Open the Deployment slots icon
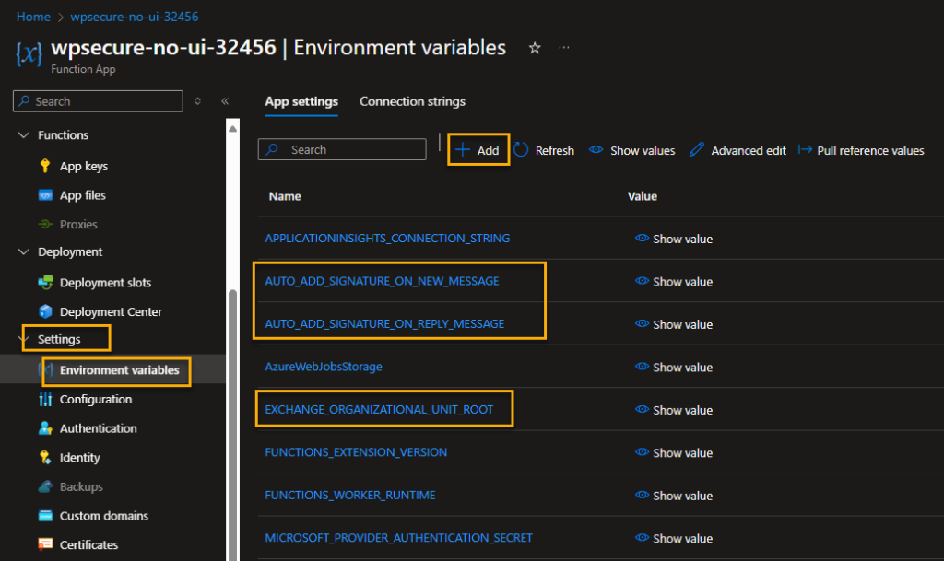The height and width of the screenshot is (561, 944). pyautogui.click(x=45, y=282)
